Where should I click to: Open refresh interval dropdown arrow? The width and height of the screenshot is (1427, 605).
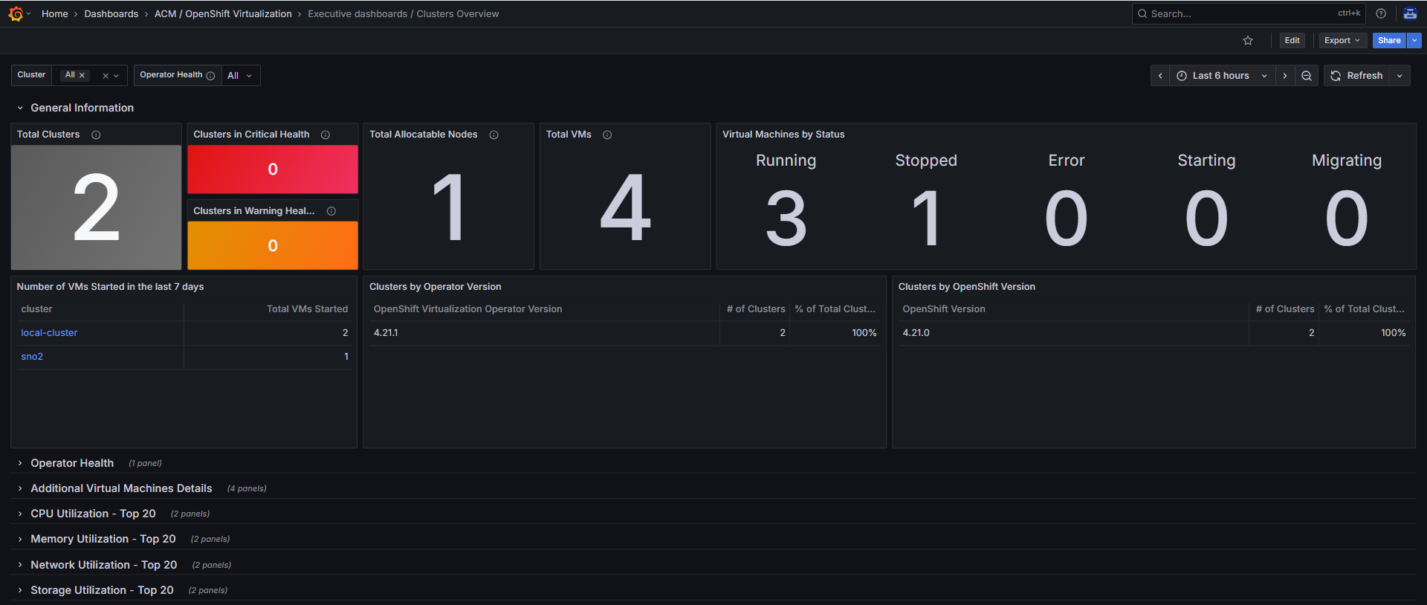point(1400,76)
